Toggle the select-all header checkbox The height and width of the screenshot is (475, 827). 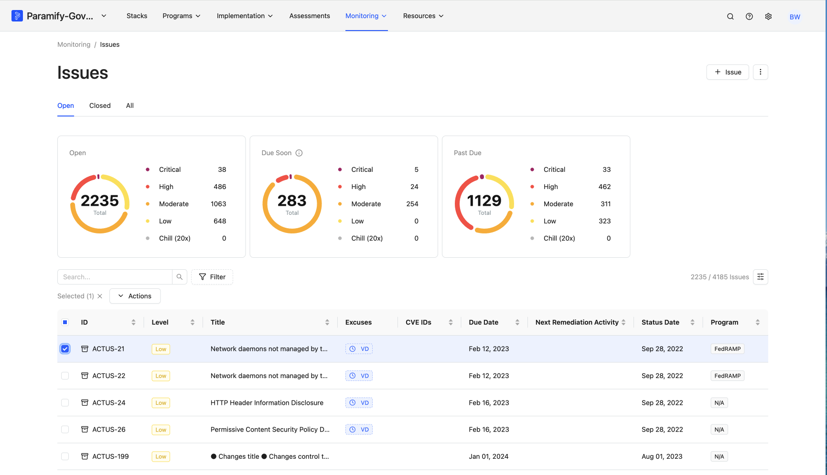point(65,322)
